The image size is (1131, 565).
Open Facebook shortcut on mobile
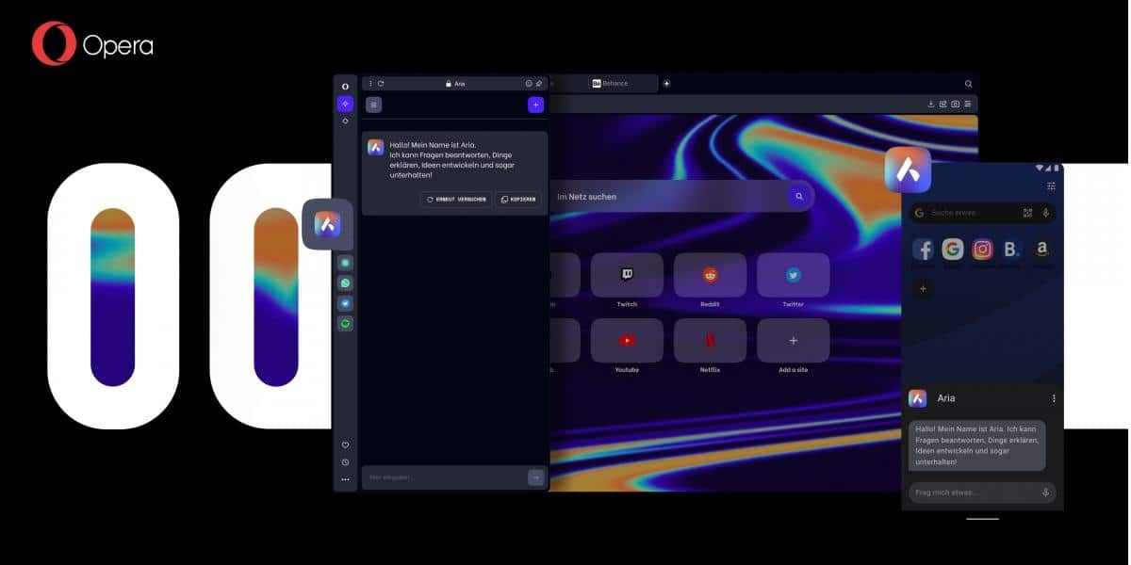(x=924, y=250)
